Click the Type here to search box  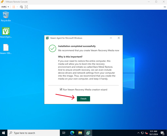tap(33, 133)
